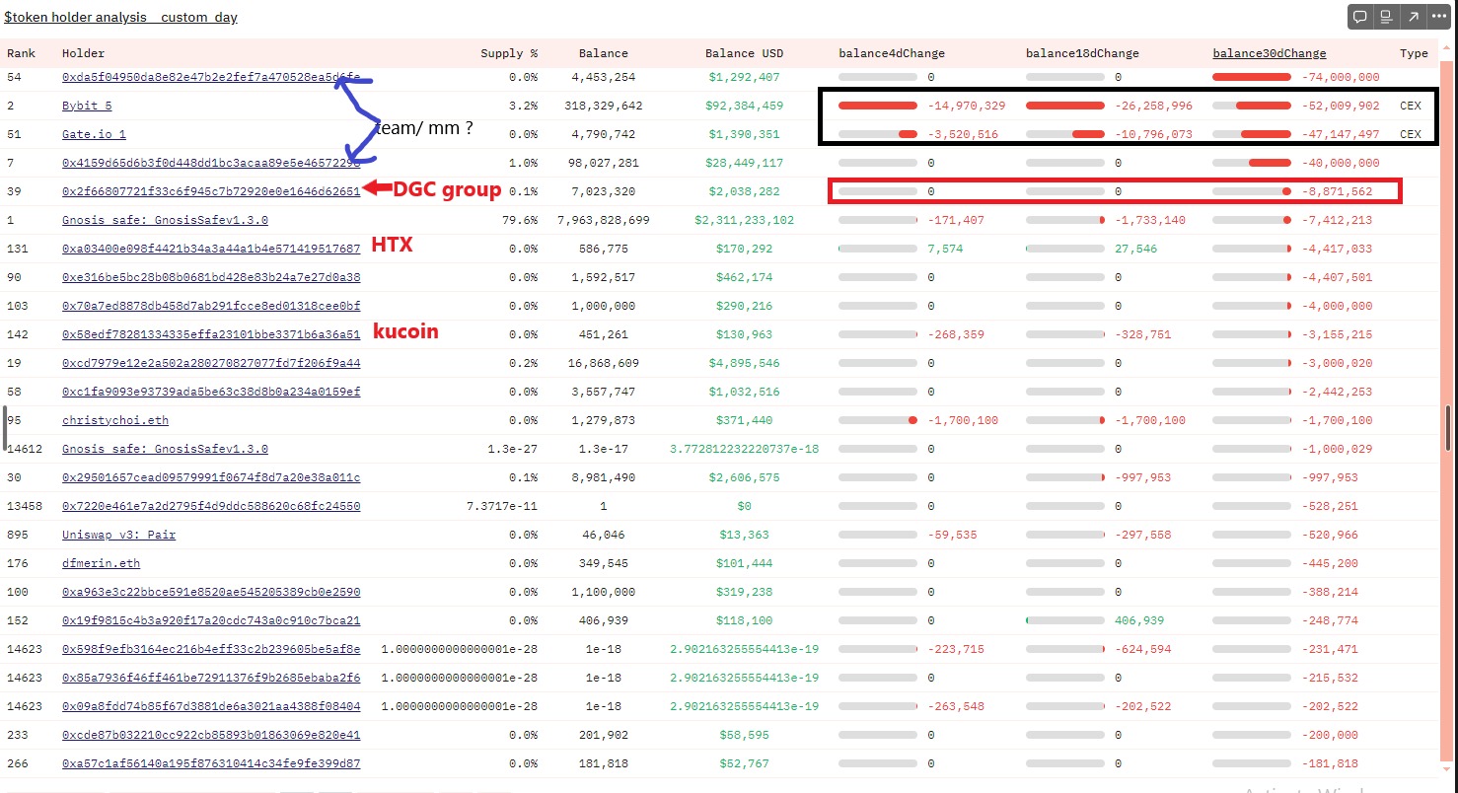The width and height of the screenshot is (1458, 793).
Task: Click the kucoin address starting 0x58edf78281334335effa23101bbe
Action: click(x=213, y=334)
